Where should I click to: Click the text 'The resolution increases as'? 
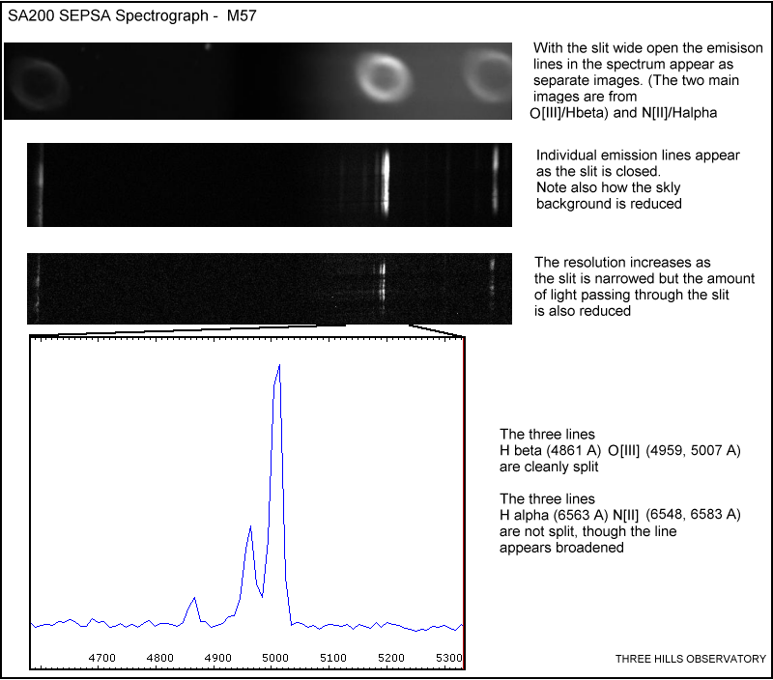pyautogui.click(x=622, y=262)
